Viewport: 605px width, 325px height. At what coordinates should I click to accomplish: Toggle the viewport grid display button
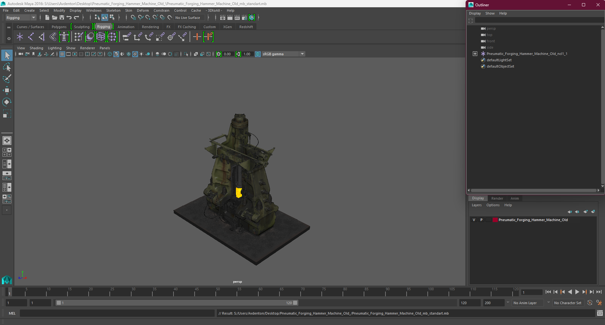click(62, 54)
